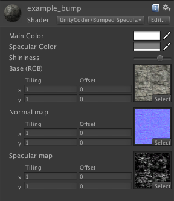Click the Shininess slider handle

point(160,58)
